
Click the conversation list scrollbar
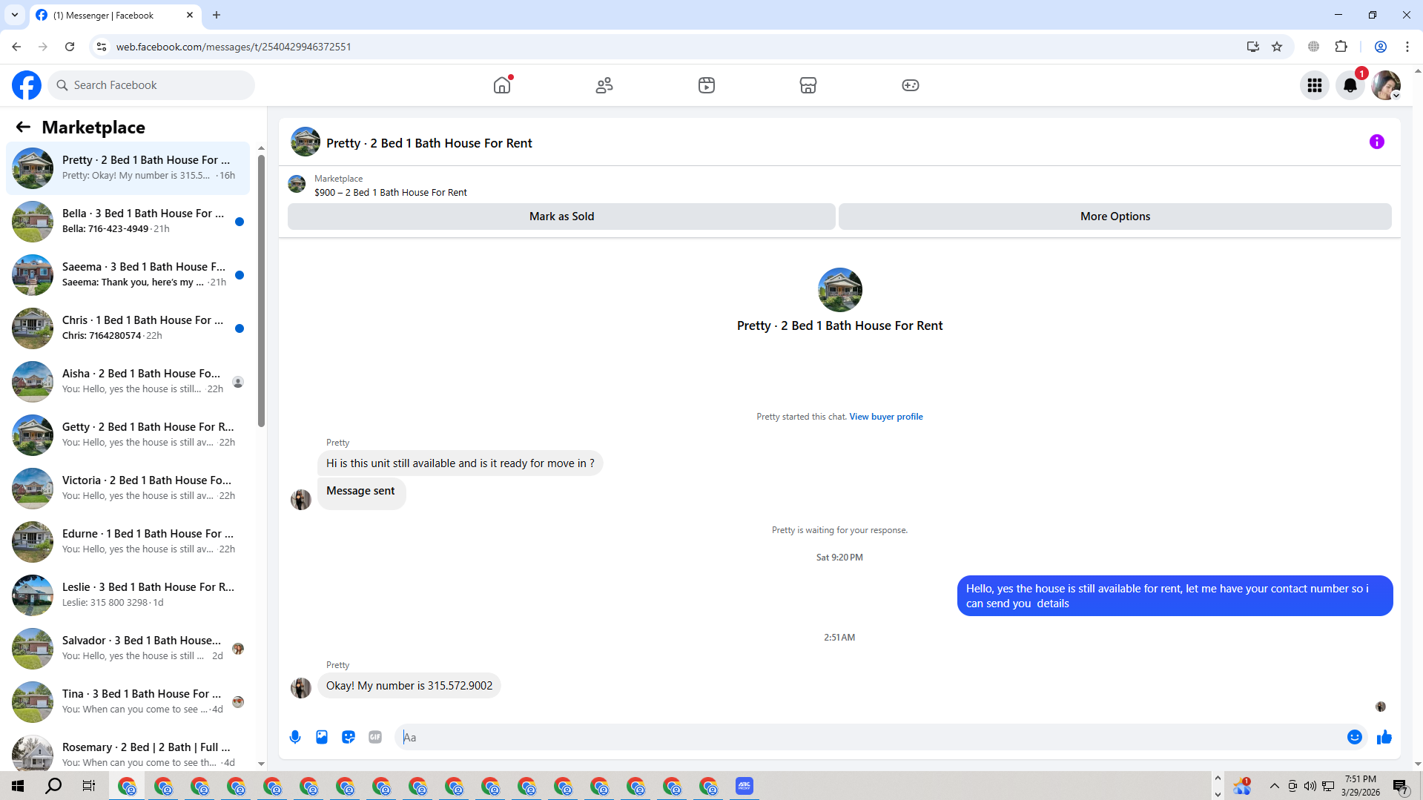tap(261, 291)
